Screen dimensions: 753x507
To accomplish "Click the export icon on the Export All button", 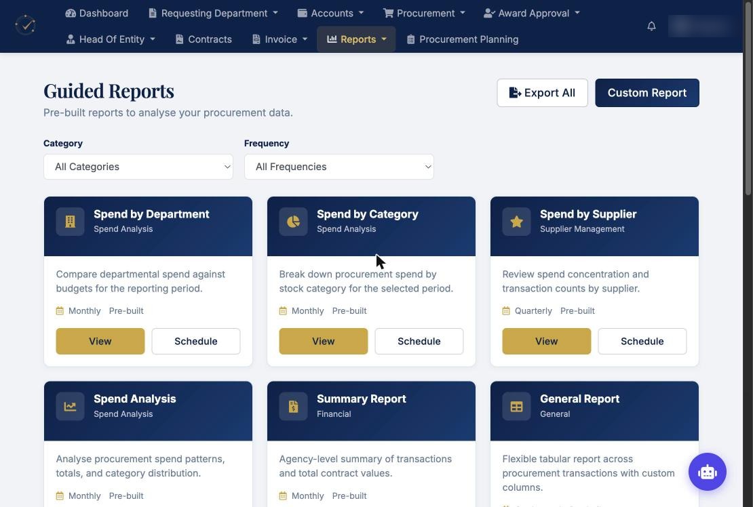I will click(515, 93).
